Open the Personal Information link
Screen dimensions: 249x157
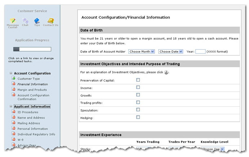(32, 129)
